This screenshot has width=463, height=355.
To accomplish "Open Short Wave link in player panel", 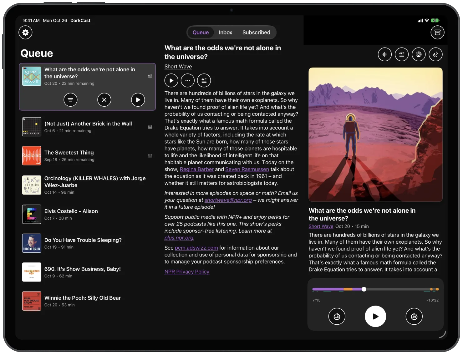I will [321, 226].
